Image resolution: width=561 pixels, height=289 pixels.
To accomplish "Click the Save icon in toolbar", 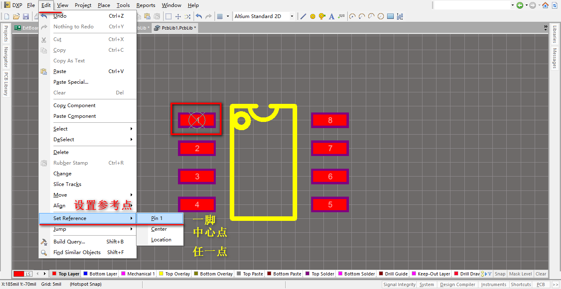I will tap(26, 16).
